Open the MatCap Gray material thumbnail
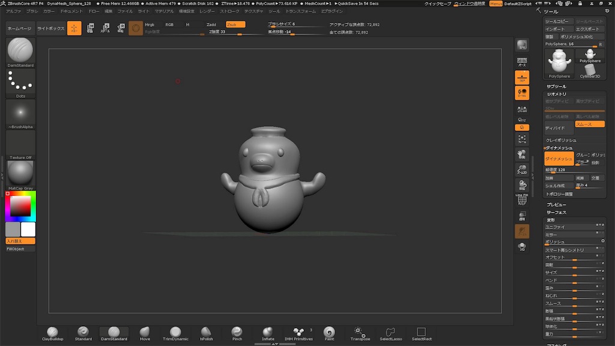The width and height of the screenshot is (615, 346). pos(20,175)
